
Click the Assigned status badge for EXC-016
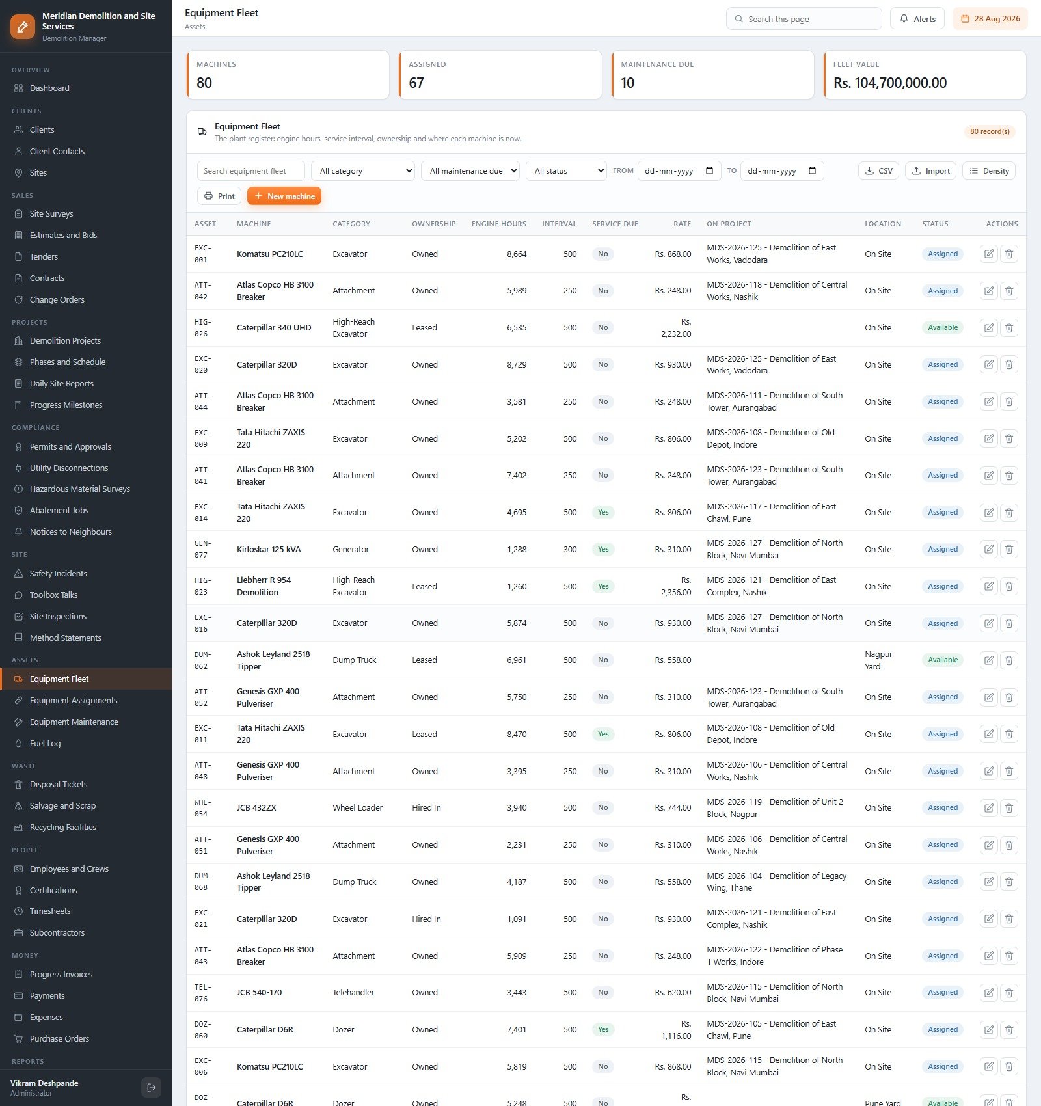[x=943, y=623]
